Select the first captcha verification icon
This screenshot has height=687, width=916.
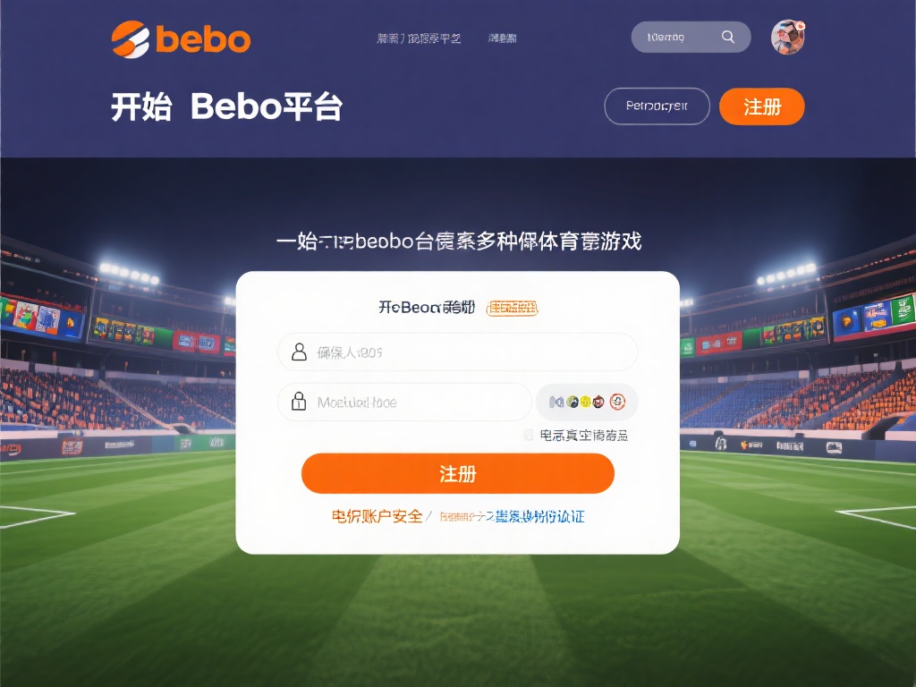[x=555, y=401]
